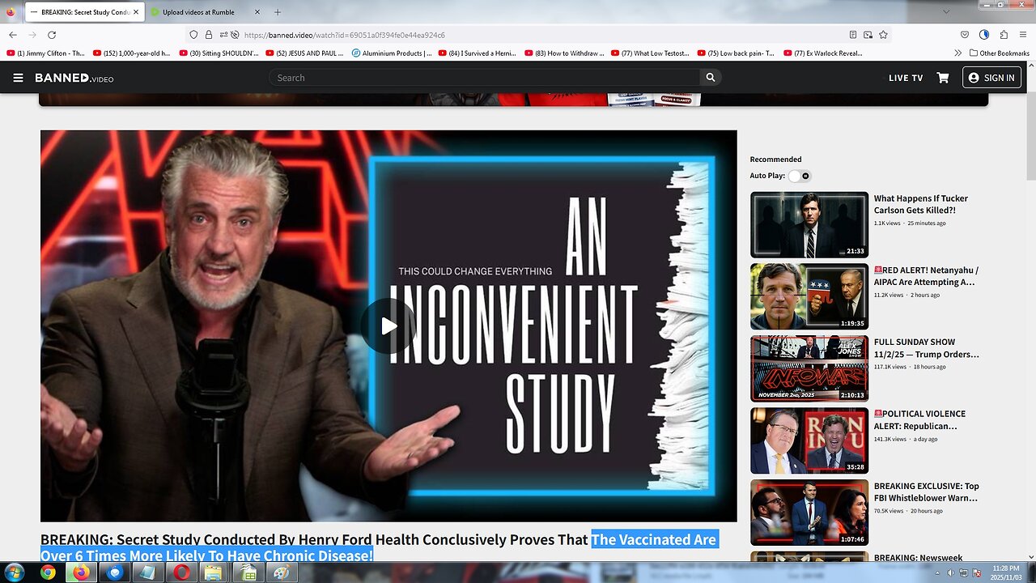The height and width of the screenshot is (583, 1036).
Task: Open the Ex Warlock Reveals bookmark
Action: tap(824, 53)
